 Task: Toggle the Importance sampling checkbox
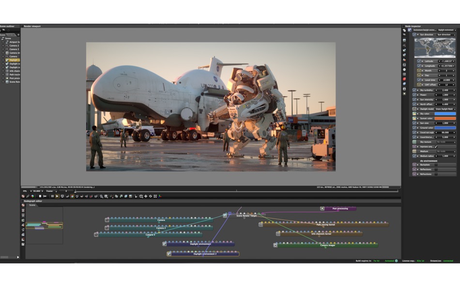pos(436,147)
